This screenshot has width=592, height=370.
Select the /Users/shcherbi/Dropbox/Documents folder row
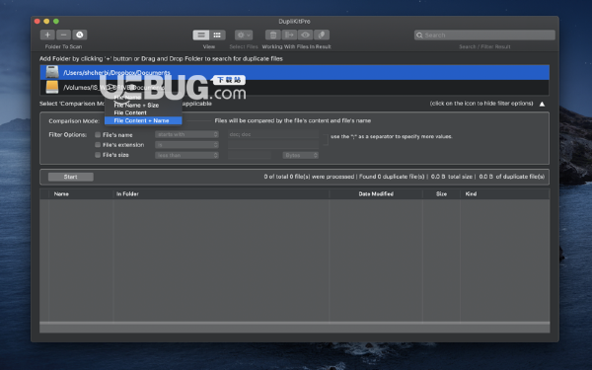pos(294,72)
